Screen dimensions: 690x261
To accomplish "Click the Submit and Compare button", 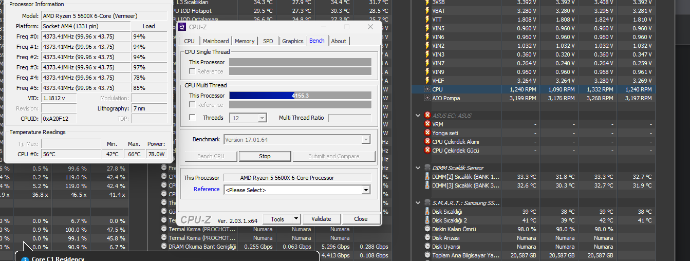I will [334, 156].
